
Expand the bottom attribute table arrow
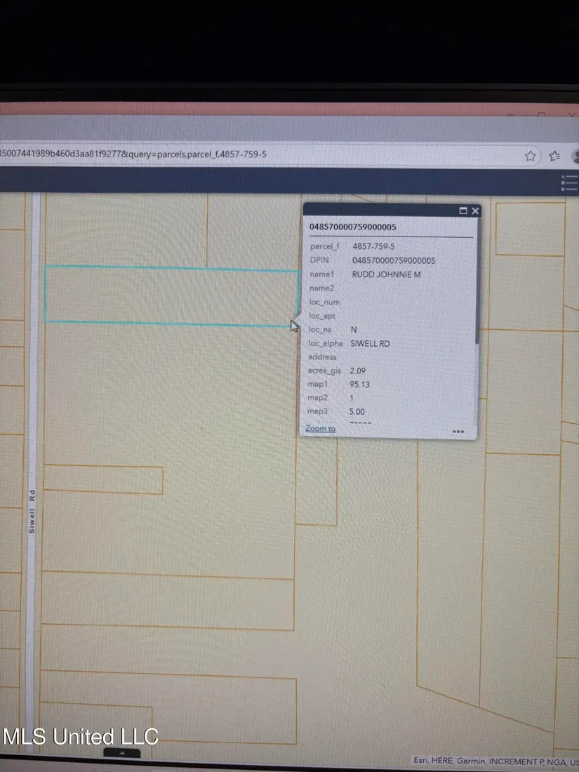pyautogui.click(x=122, y=752)
